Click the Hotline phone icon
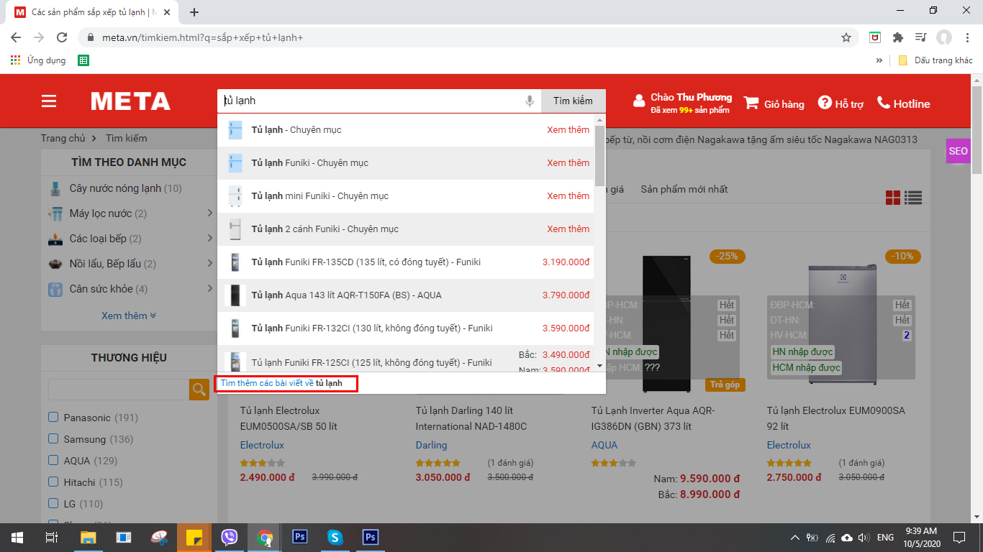The height and width of the screenshot is (552, 983). (x=884, y=103)
